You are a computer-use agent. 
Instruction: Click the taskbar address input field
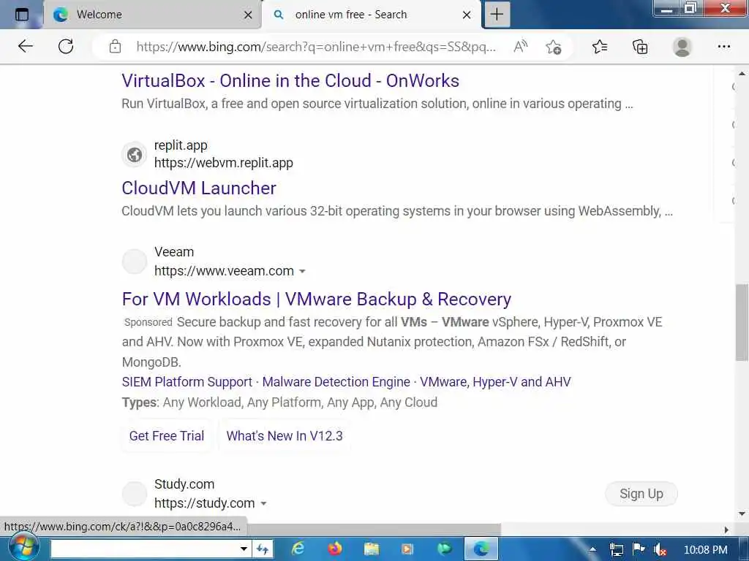coord(145,549)
